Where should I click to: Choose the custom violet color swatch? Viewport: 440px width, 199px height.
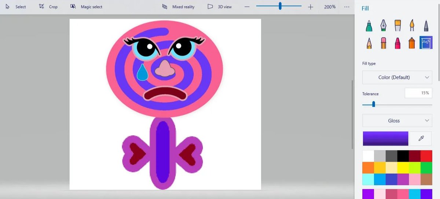tap(368, 194)
